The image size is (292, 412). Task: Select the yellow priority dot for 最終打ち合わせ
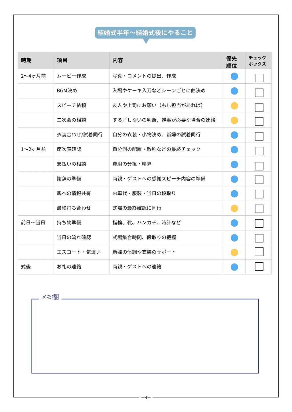coord(234,209)
